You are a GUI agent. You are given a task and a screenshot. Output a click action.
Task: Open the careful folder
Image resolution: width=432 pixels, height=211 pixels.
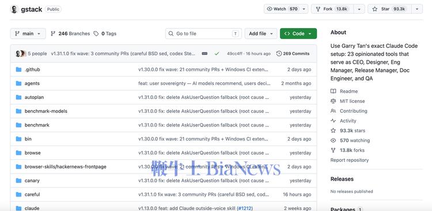pos(32,194)
